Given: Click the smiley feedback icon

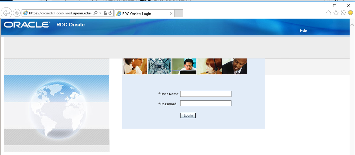Looking at the screenshot, I should [x=351, y=13].
